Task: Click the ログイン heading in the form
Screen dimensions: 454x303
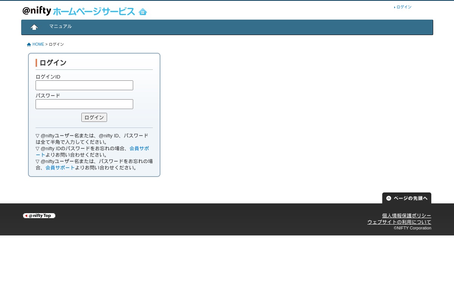Action: [53, 63]
